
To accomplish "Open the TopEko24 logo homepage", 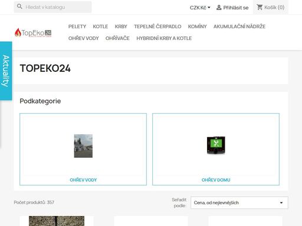I will coord(33,32).
